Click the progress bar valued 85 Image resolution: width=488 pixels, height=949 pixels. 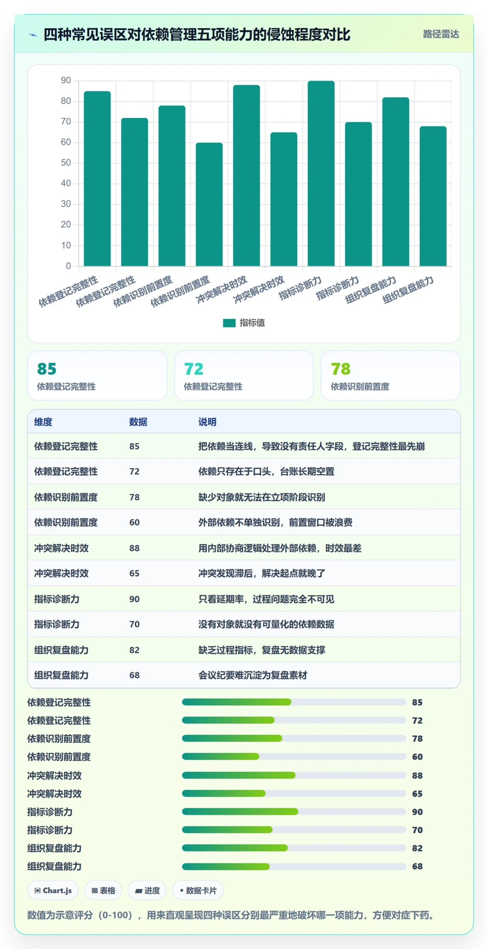click(294, 702)
